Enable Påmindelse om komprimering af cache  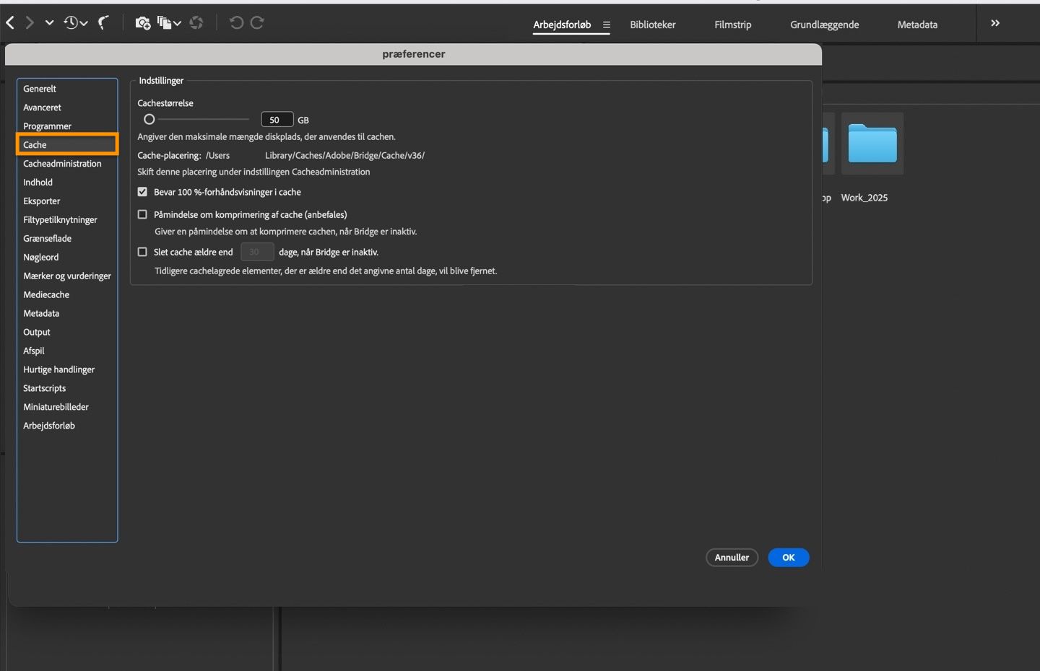point(142,214)
